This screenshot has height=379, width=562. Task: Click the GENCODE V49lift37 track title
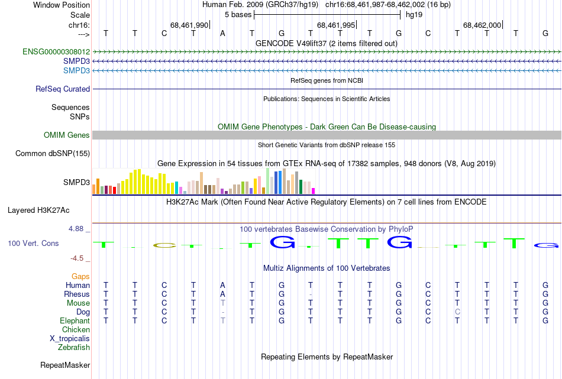327,43
